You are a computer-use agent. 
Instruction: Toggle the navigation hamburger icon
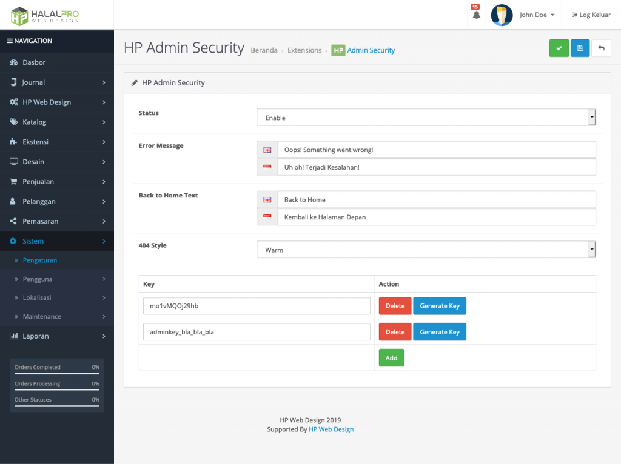coord(10,41)
